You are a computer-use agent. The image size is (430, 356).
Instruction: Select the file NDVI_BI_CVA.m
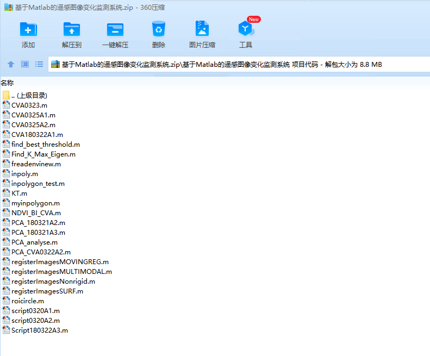[x=36, y=213]
